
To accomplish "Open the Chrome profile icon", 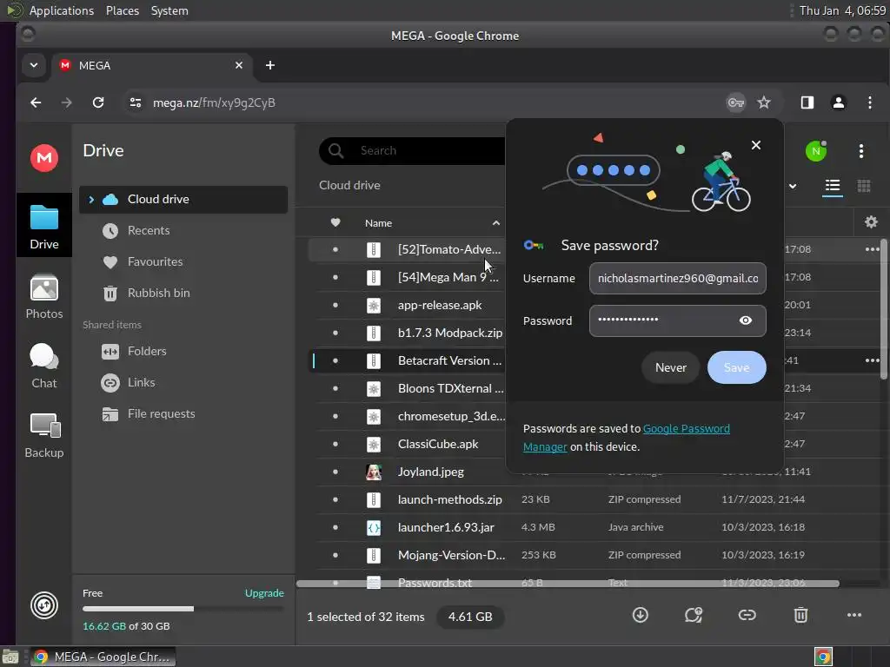I will pos(839,102).
